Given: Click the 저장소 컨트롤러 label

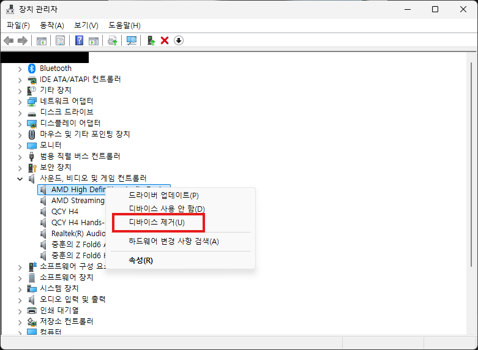Looking at the screenshot, I should pyautogui.click(x=67, y=321).
